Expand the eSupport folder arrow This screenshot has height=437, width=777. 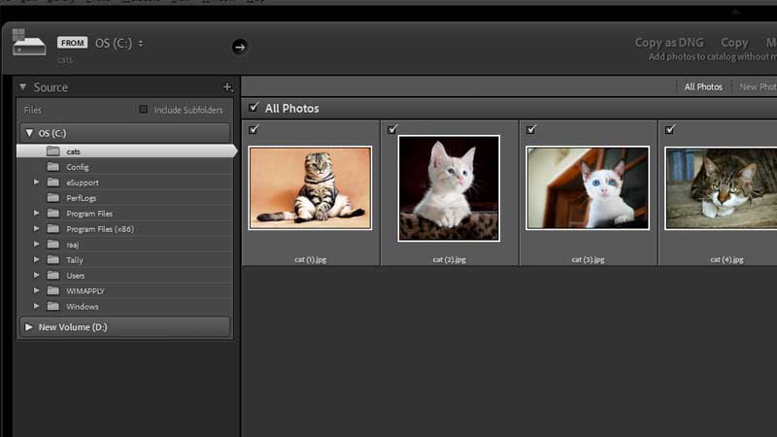coord(36,183)
